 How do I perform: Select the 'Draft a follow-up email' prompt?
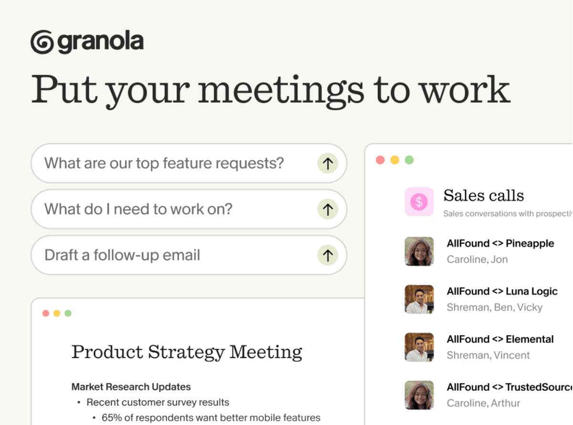[189, 255]
